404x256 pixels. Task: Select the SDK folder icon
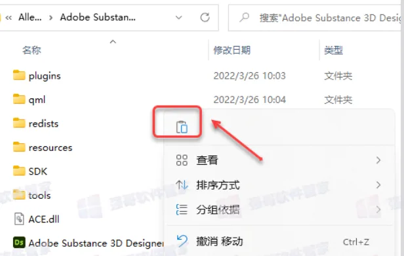(x=19, y=171)
